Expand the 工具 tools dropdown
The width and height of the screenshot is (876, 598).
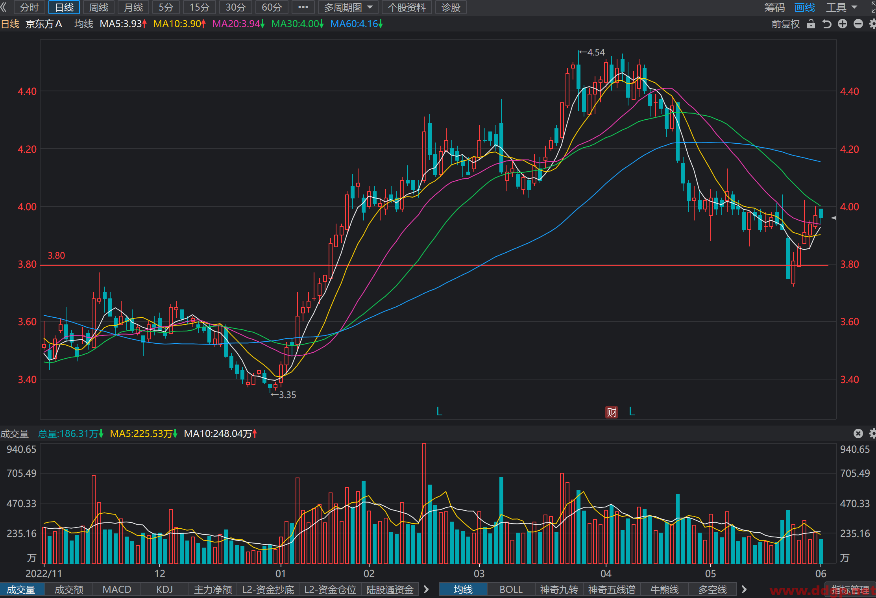pos(841,7)
